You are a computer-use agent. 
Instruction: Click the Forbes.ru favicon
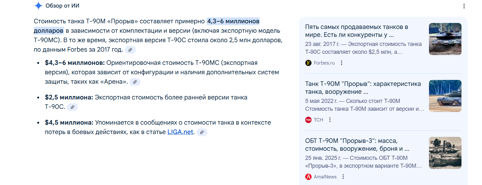pyautogui.click(x=308, y=63)
